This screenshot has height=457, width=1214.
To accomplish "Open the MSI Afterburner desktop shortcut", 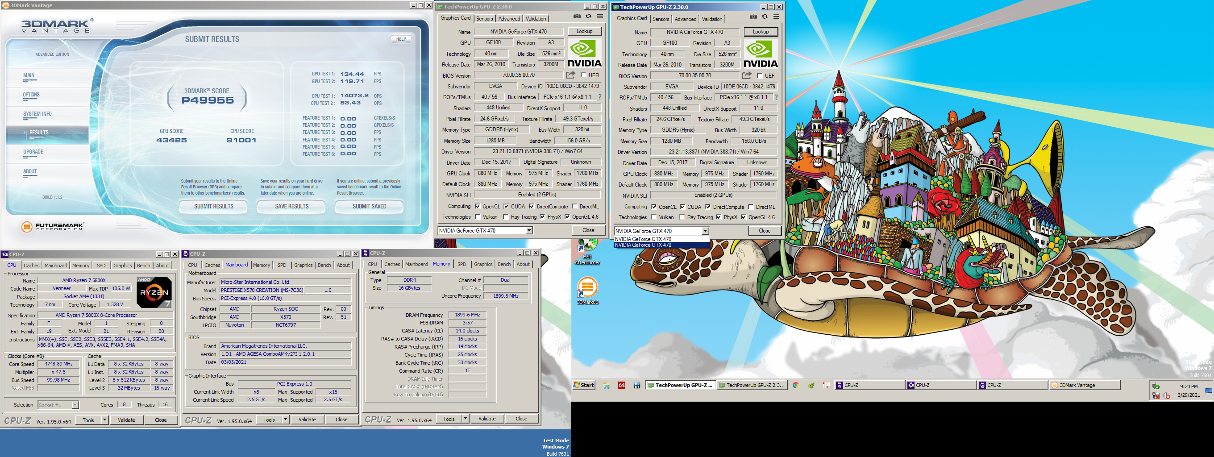I will pyautogui.click(x=587, y=252).
